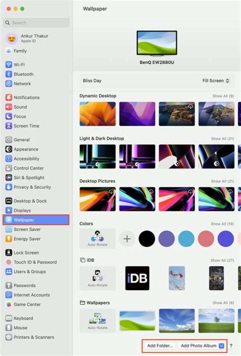This screenshot has height=356, width=241.
Task: Select the black color swatch
Action: click(x=147, y=239)
